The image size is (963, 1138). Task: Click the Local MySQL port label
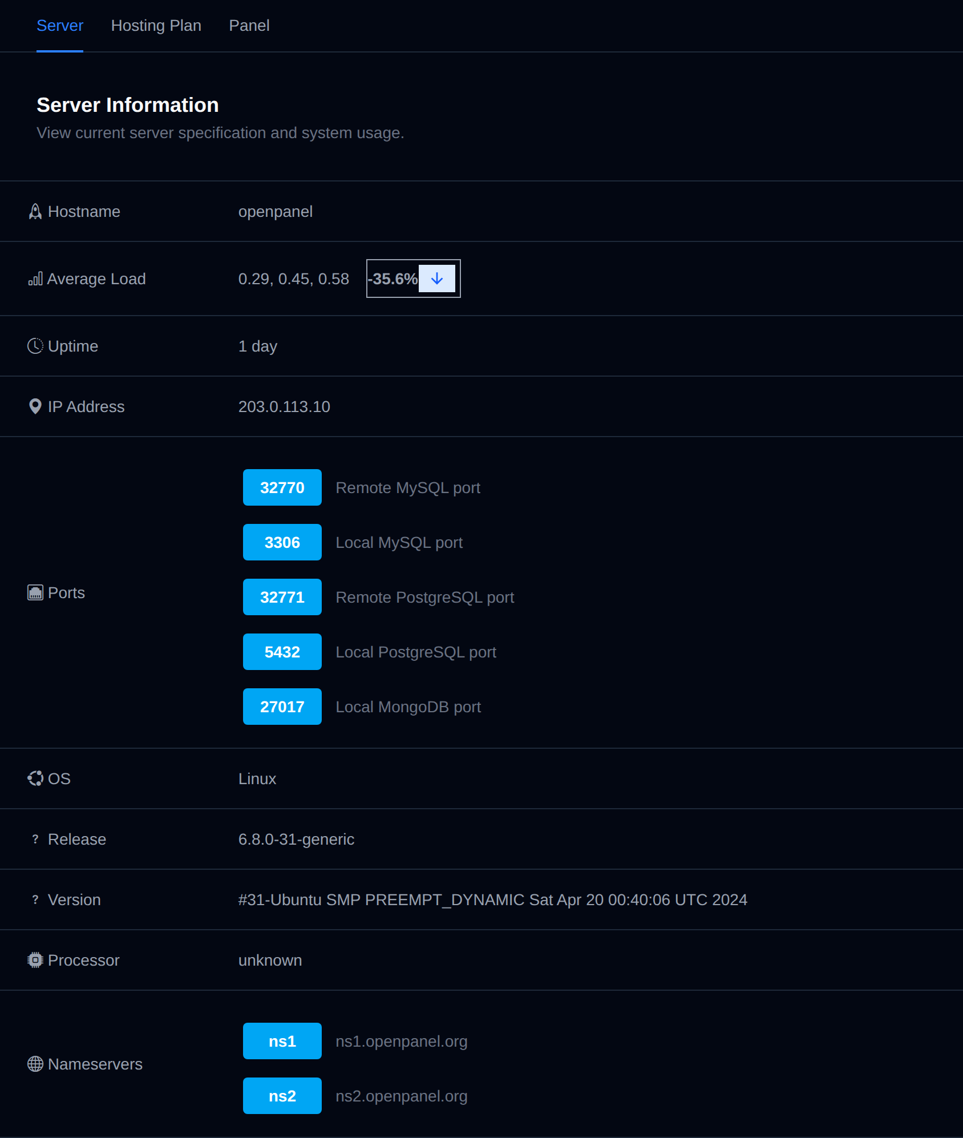point(399,543)
